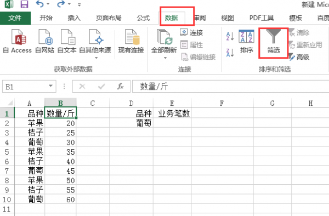Select empty cell E2 under 业务笔数

[172, 123]
